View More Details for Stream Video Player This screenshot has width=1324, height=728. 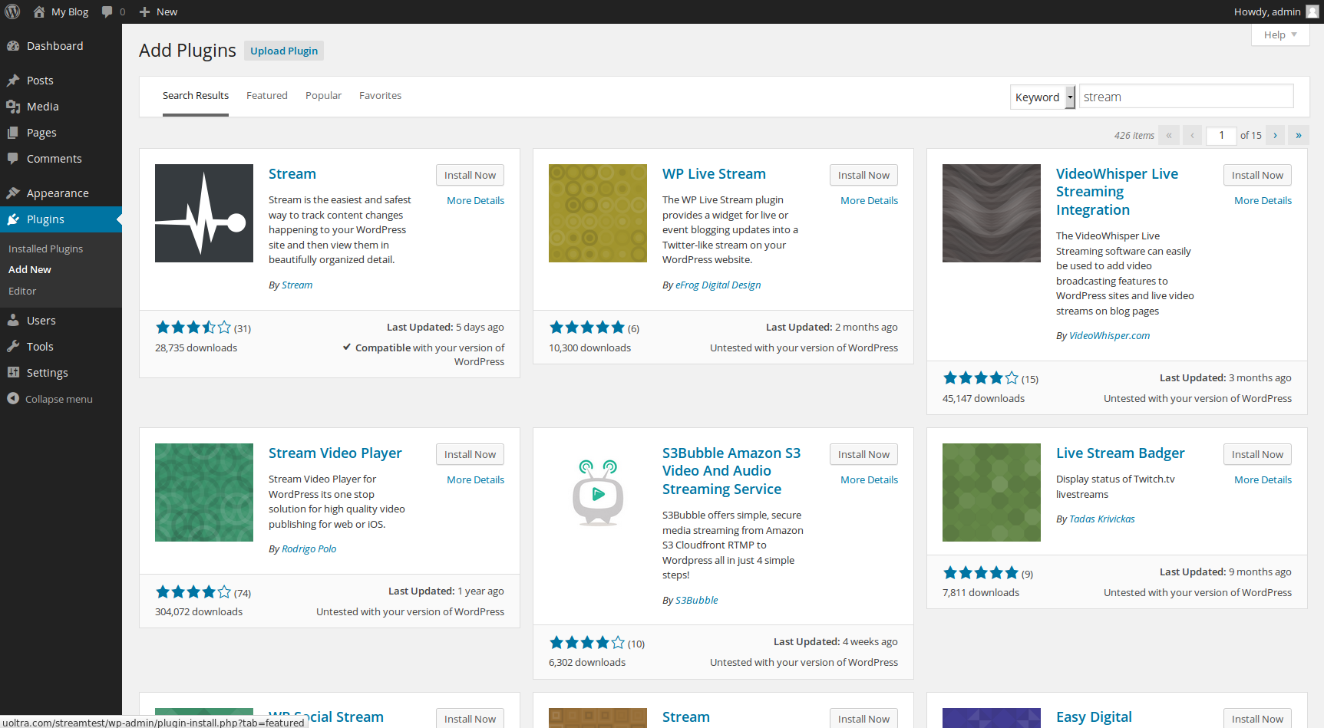(476, 480)
